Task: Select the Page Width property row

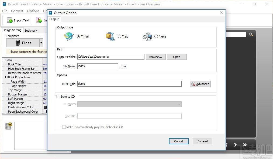Action: 25,82
